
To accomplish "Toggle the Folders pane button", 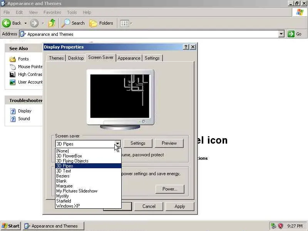I will [101, 23].
